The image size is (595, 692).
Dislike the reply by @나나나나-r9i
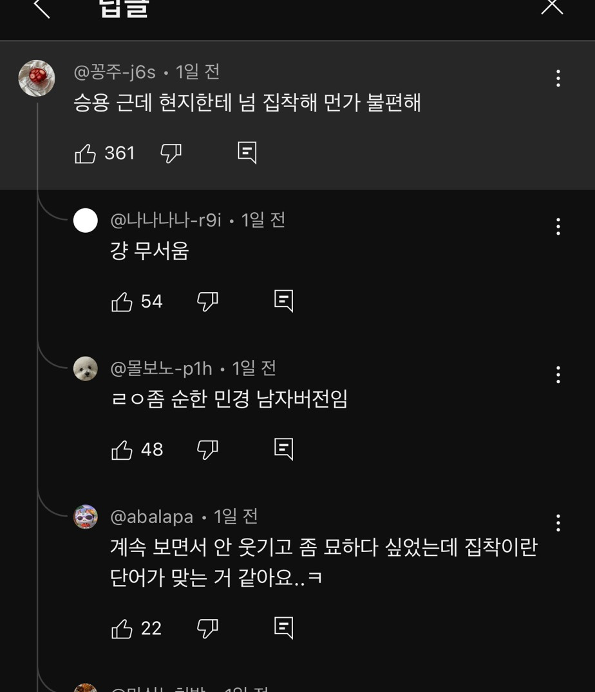(x=207, y=301)
